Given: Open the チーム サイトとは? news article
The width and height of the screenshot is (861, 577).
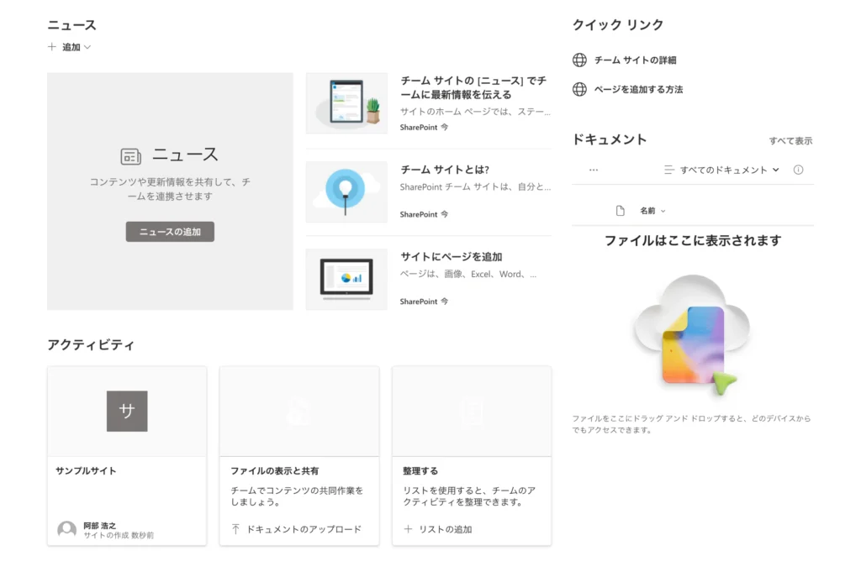Looking at the screenshot, I should 445,170.
